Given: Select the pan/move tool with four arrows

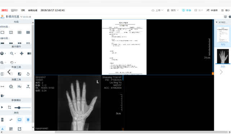Looking at the screenshot, I should point(22,53).
